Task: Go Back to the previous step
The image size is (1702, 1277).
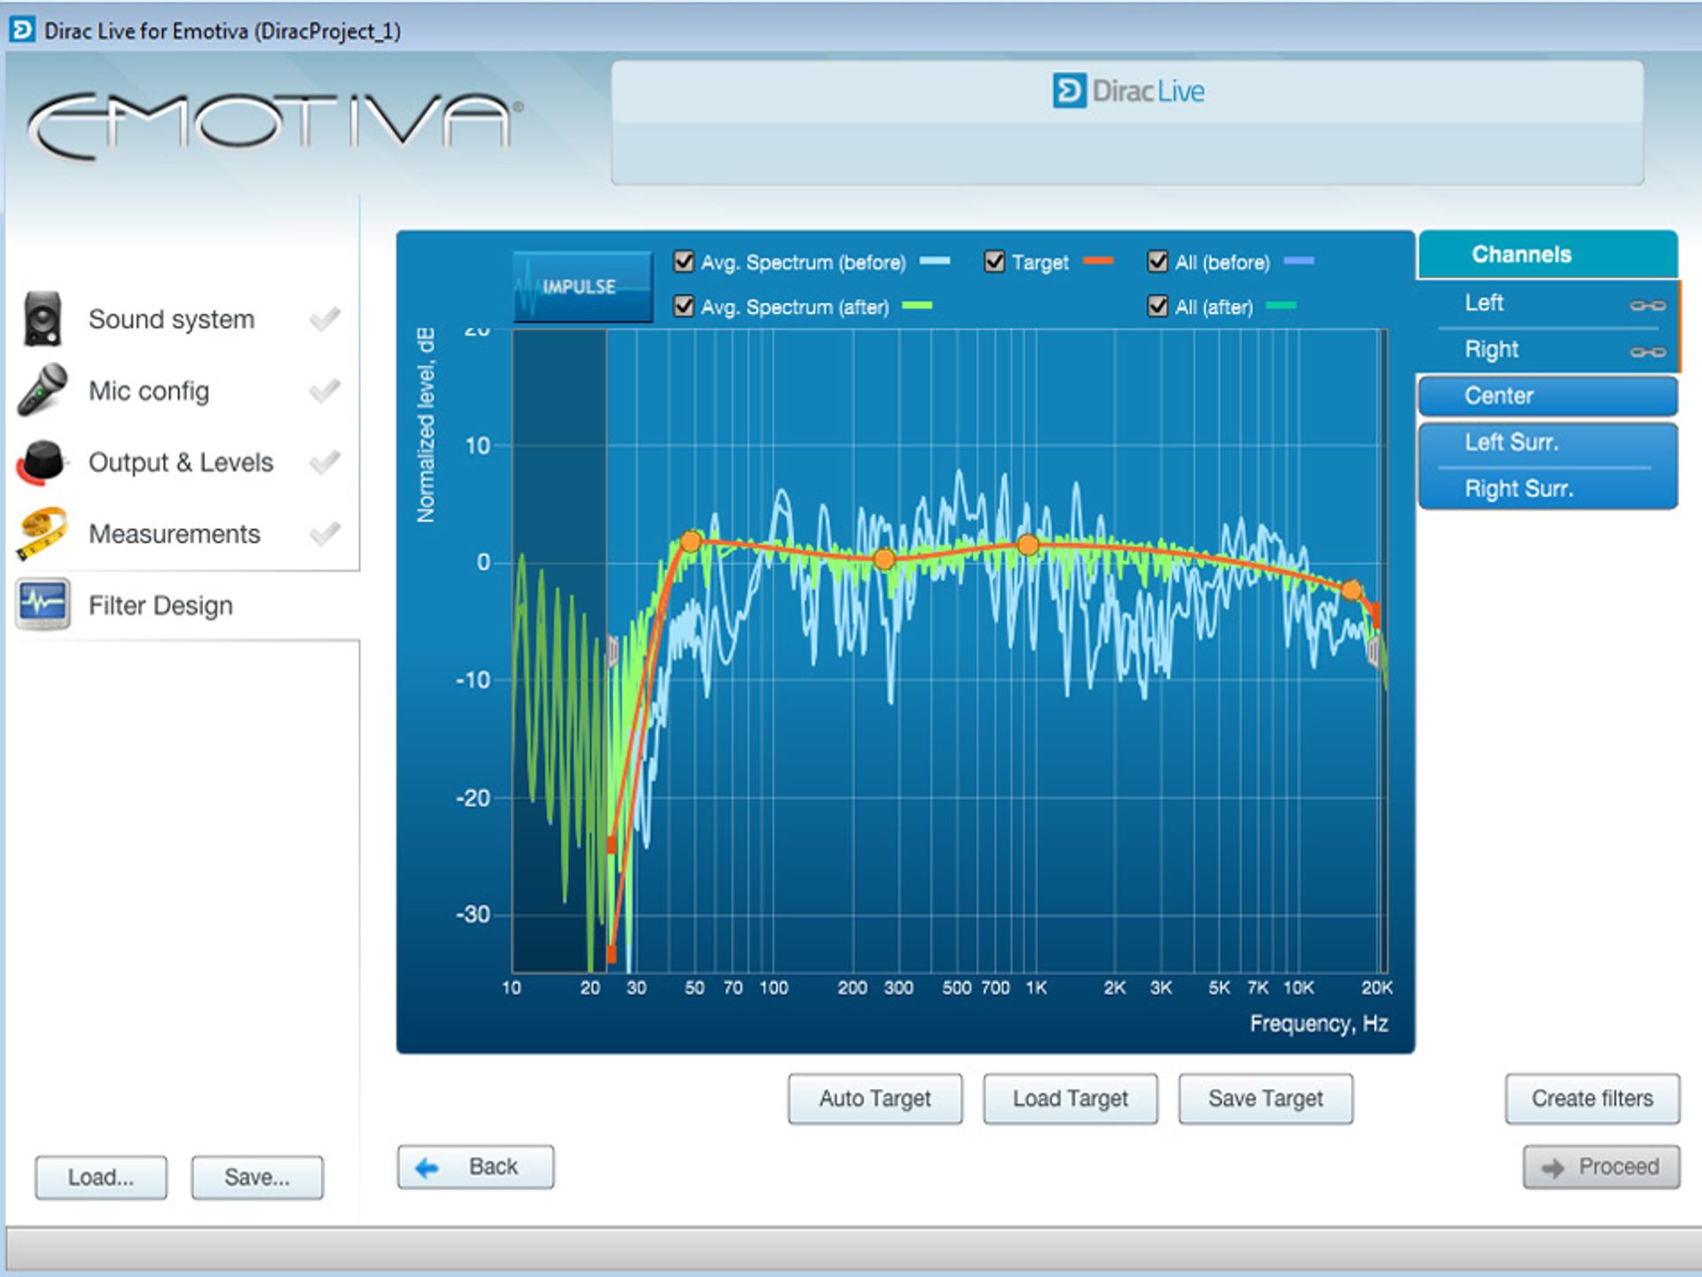Action: (475, 1167)
